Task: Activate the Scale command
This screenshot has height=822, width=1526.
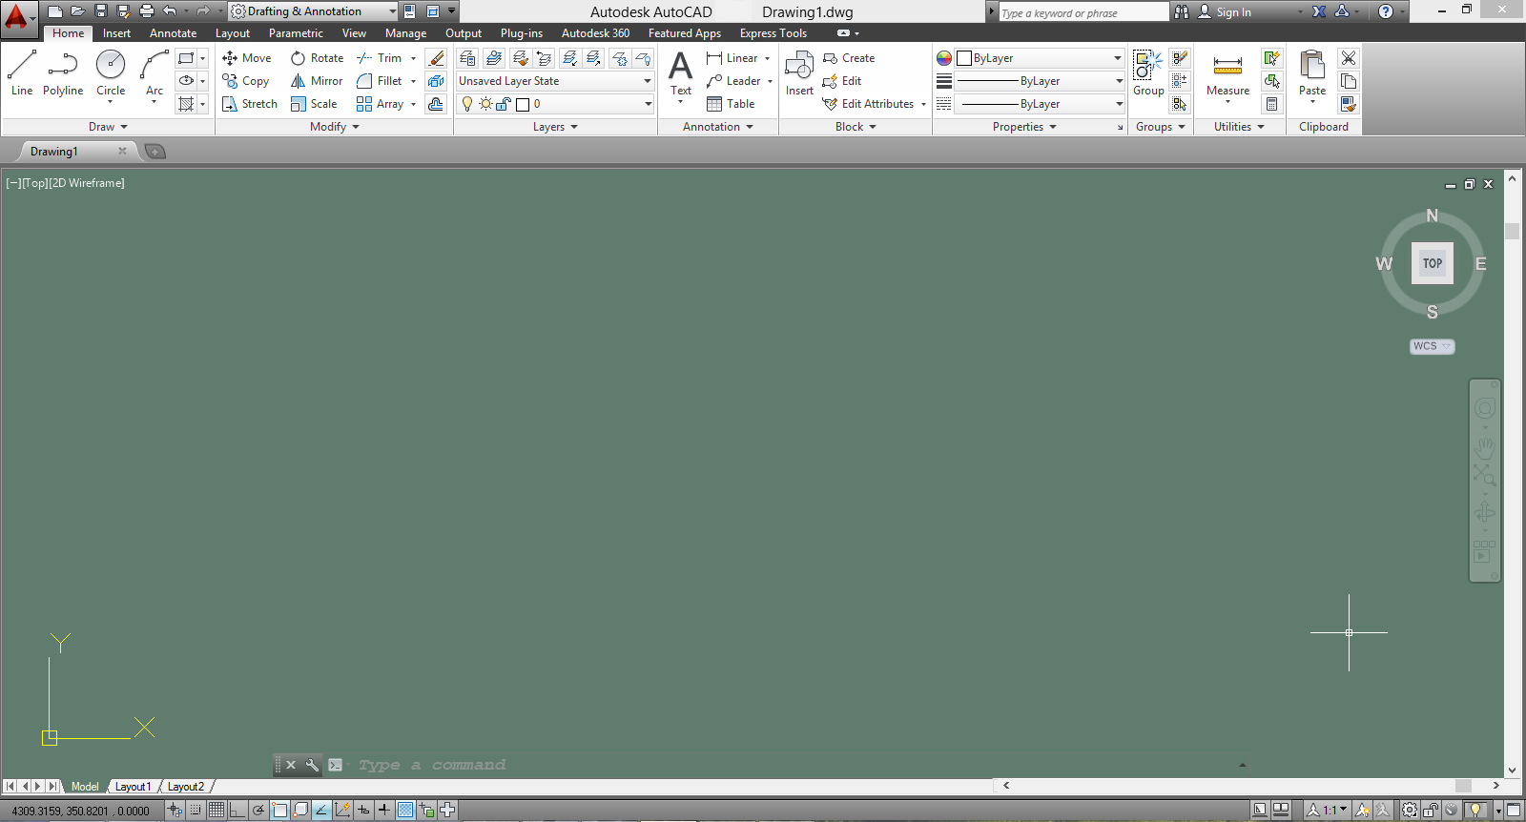Action: tap(314, 104)
